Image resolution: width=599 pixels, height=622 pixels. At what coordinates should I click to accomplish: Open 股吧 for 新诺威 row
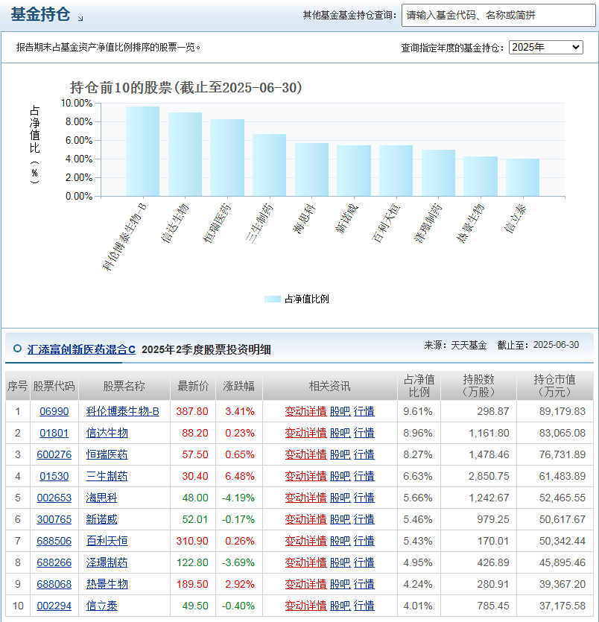point(340,519)
